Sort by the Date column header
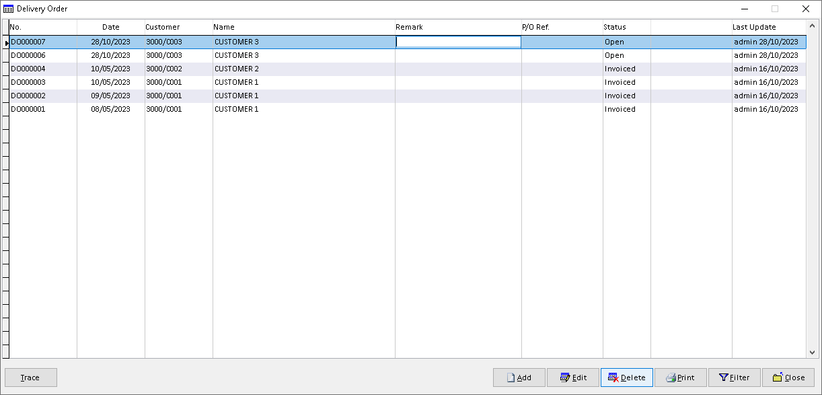 [111, 27]
